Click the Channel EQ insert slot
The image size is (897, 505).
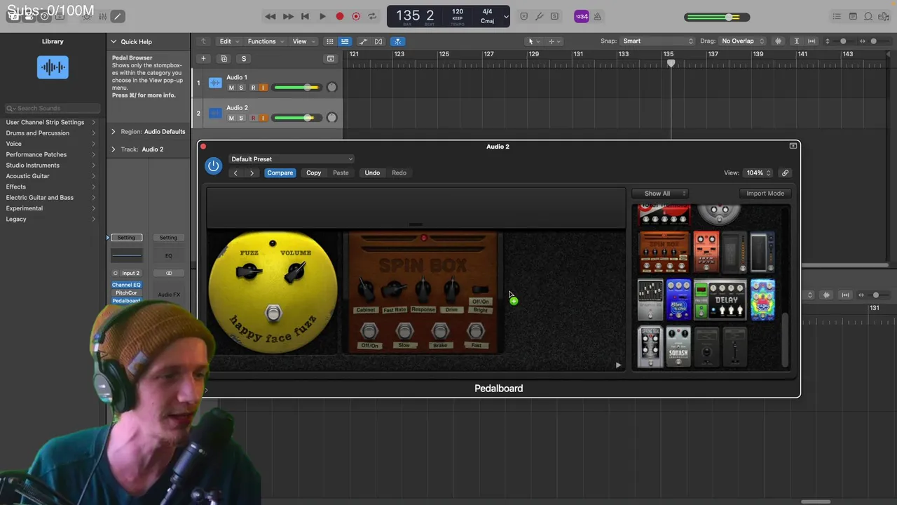(126, 285)
